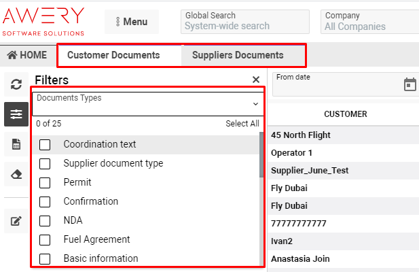This screenshot has width=419, height=272.
Task: Switch to Suppliers Documents tab
Action: tap(238, 55)
